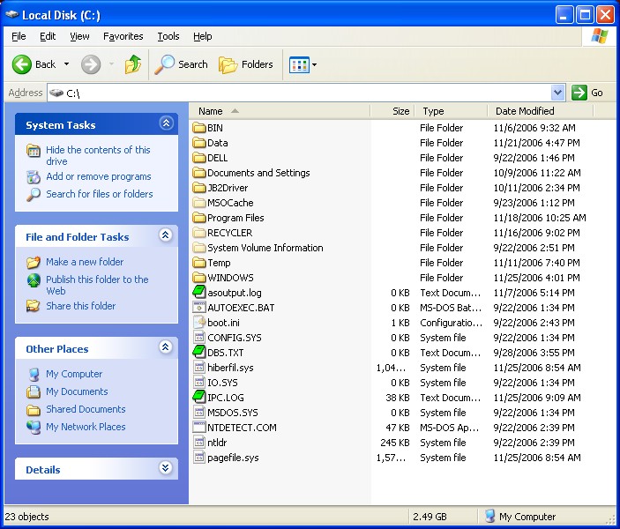
Task: Select the RECYCLER folder icon
Action: [199, 233]
